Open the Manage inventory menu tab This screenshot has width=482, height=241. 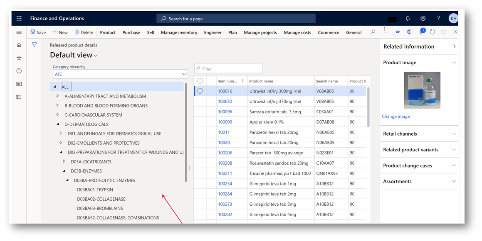click(x=179, y=32)
